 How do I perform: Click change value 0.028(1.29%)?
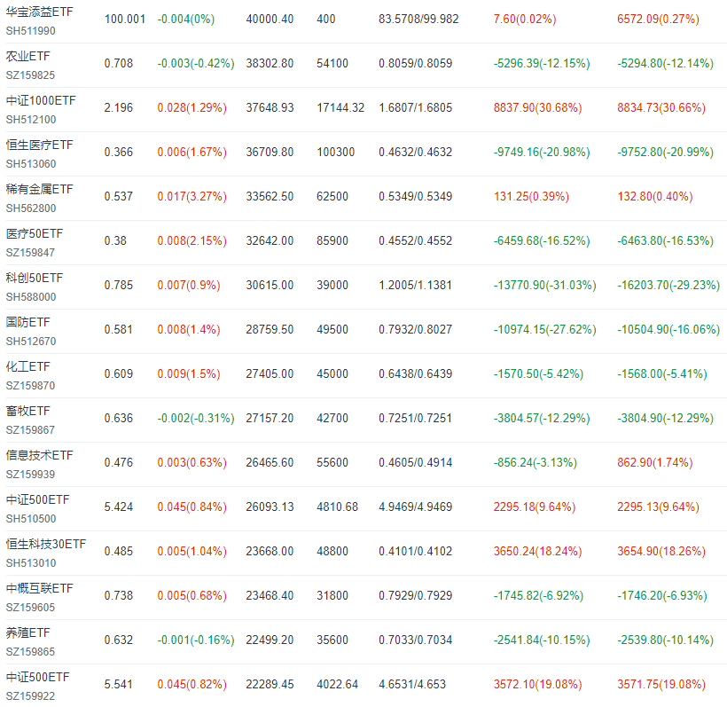[192, 107]
